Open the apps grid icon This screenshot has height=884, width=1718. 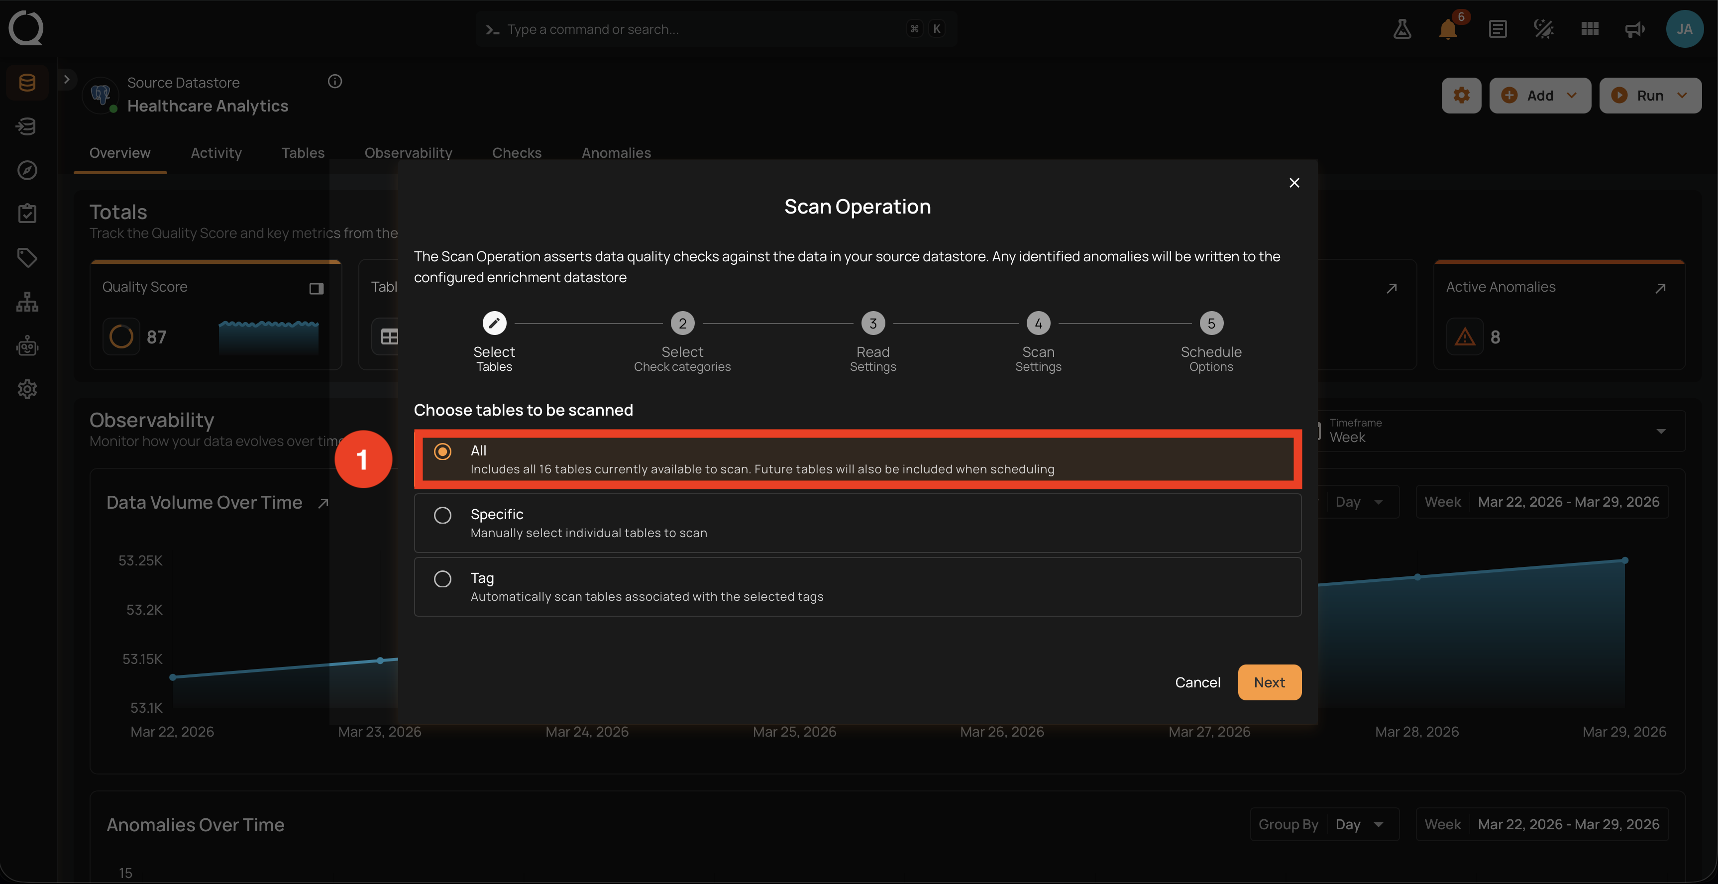pyautogui.click(x=1590, y=29)
